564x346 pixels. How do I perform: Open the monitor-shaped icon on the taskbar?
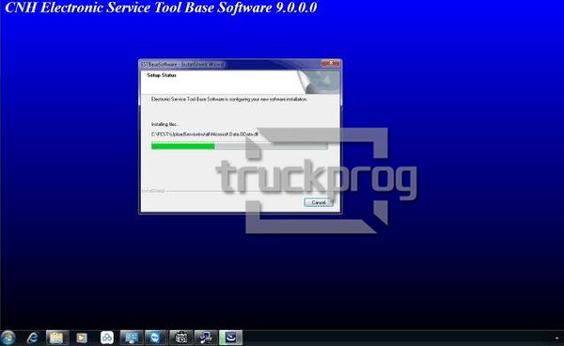[132, 338]
